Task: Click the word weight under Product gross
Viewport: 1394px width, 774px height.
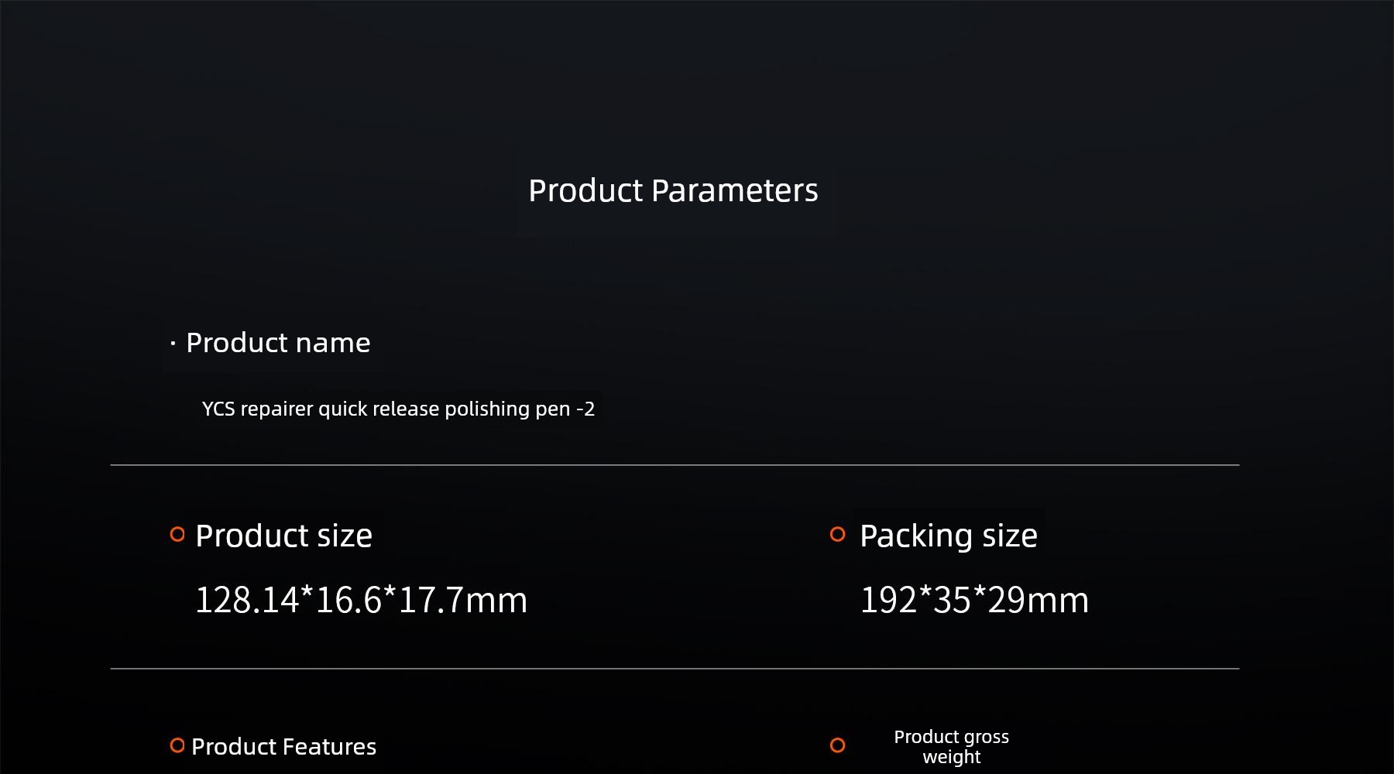Action: pos(951,757)
